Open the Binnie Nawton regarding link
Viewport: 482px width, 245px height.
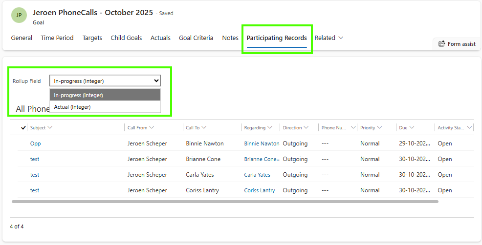262,143
